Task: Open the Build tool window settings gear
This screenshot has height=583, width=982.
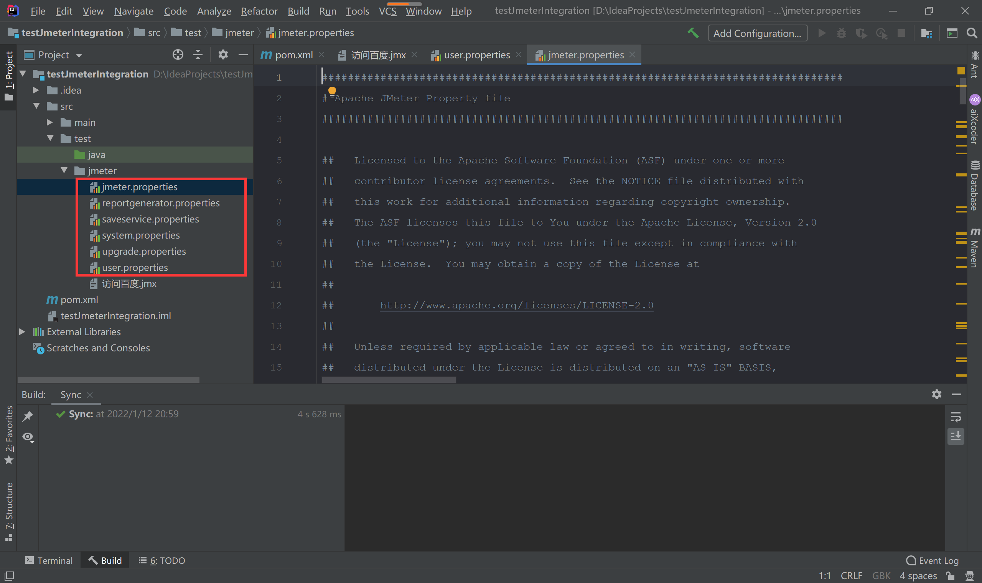Action: (x=936, y=394)
